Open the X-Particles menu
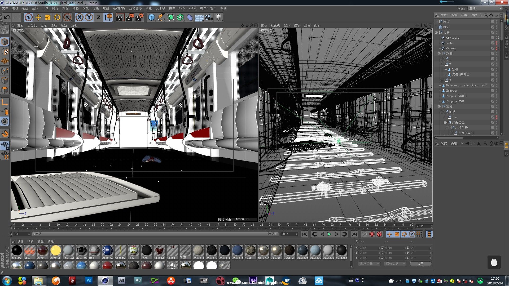 (x=187, y=8)
